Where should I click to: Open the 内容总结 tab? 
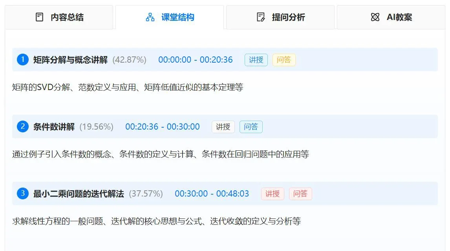pos(59,17)
